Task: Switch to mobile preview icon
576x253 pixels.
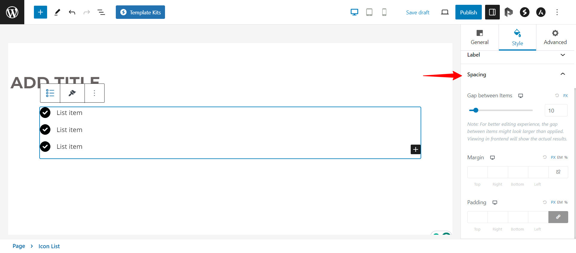Action: (x=384, y=12)
